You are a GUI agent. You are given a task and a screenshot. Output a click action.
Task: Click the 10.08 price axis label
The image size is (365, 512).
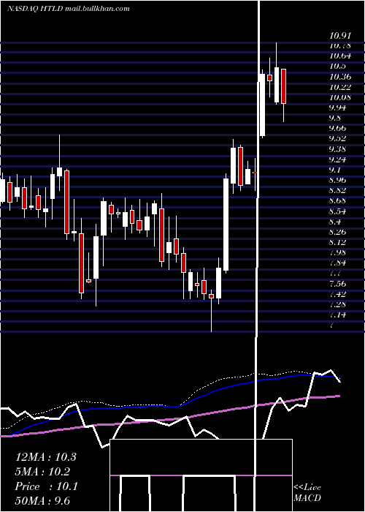tap(340, 97)
